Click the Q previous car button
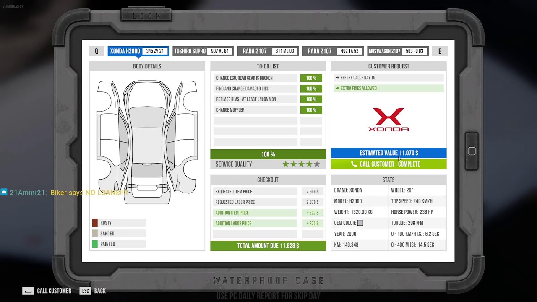The height and width of the screenshot is (302, 537). coord(96,51)
